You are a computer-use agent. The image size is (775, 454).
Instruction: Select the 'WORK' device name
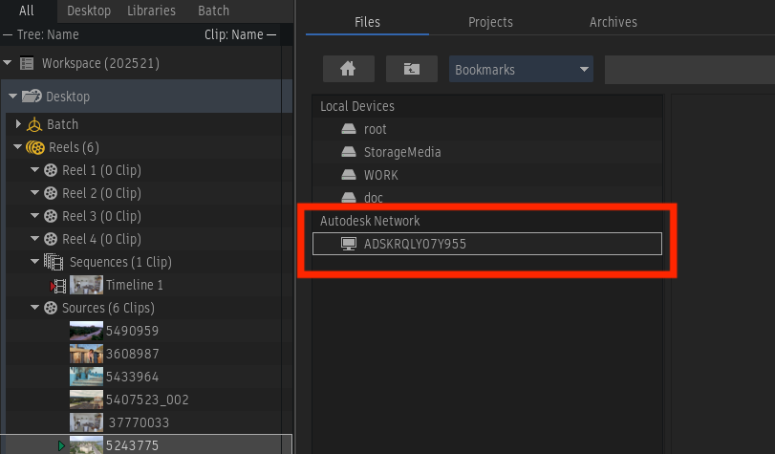[x=380, y=175]
